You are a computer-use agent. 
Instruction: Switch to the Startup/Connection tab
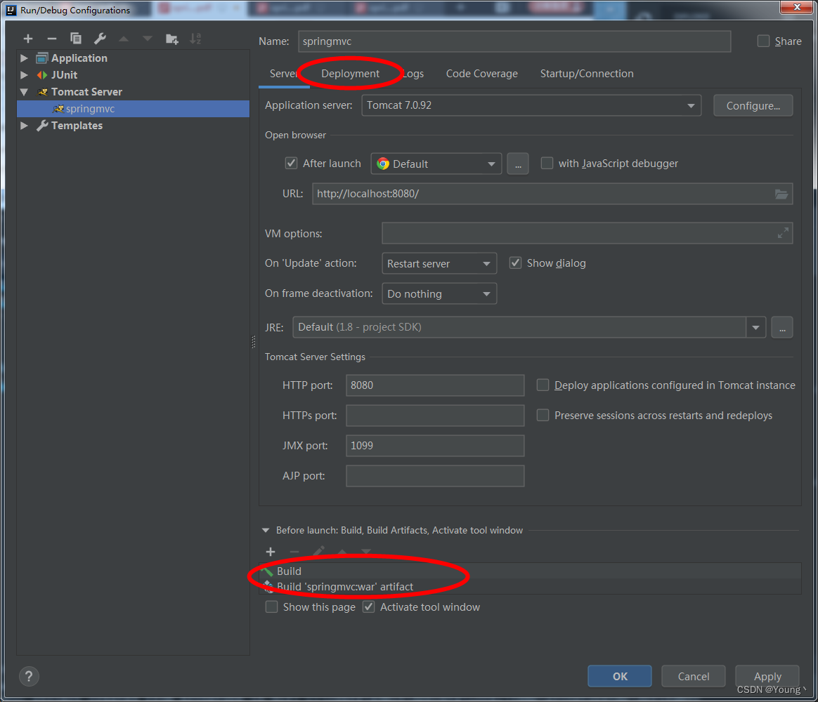(x=586, y=74)
